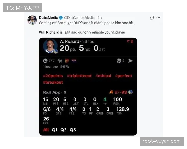Open the #20points hashtag
Image resolution: width=187 pixels, height=149 pixels.
[53, 76]
